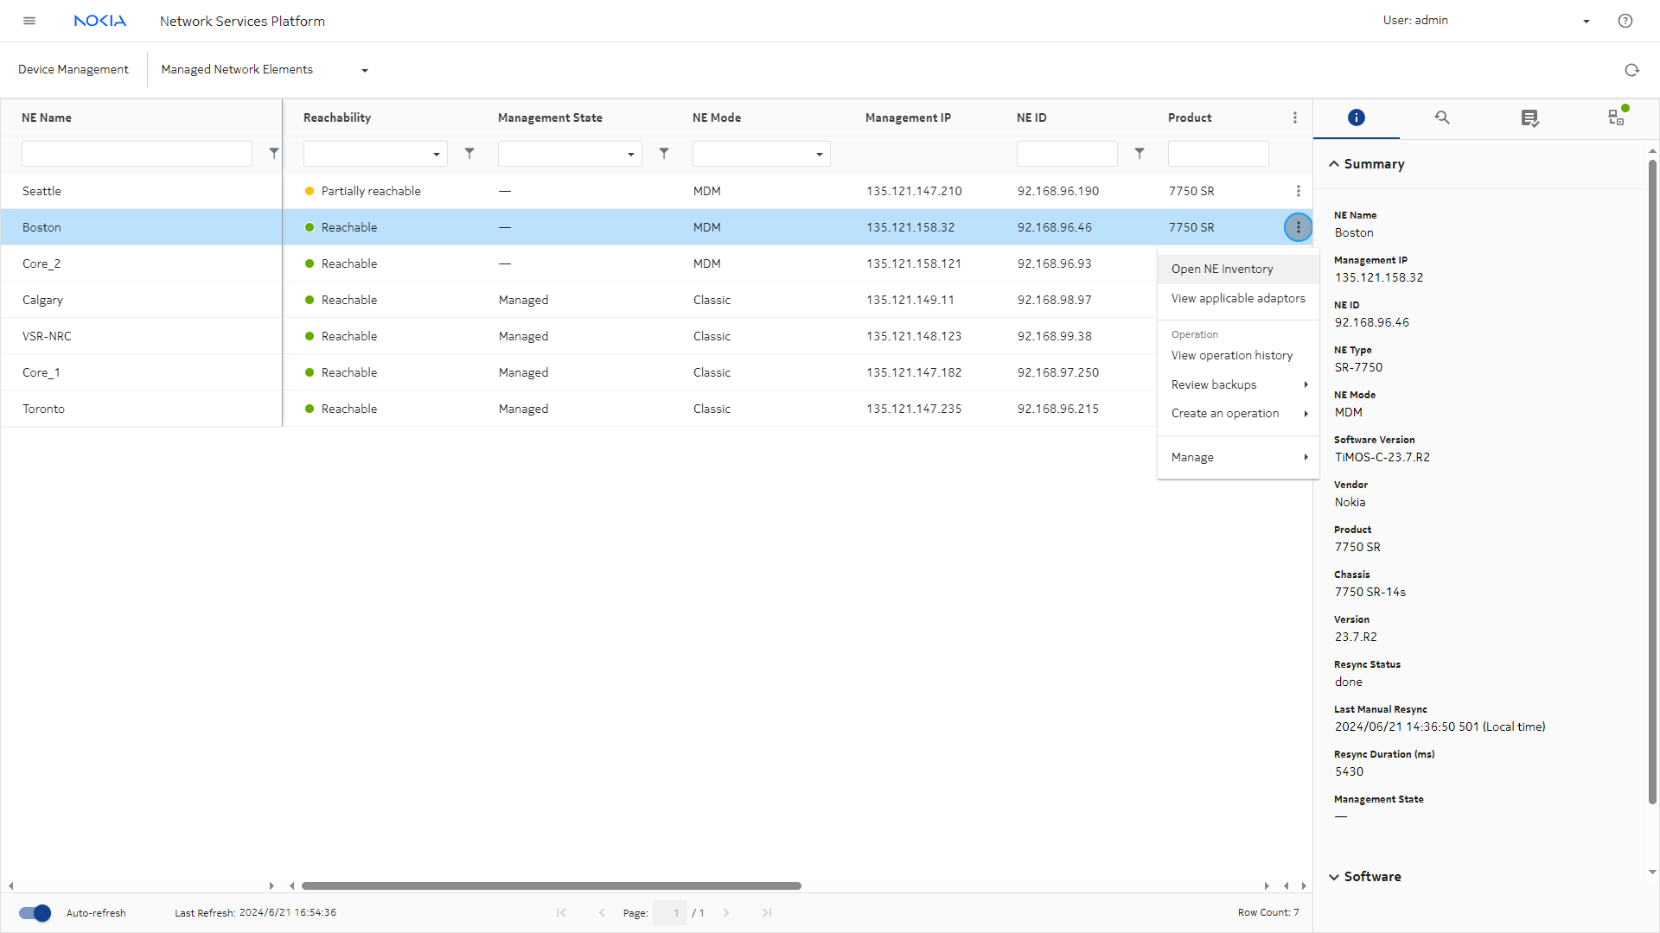
Task: Open the hamburger navigation menu
Action: (x=29, y=21)
